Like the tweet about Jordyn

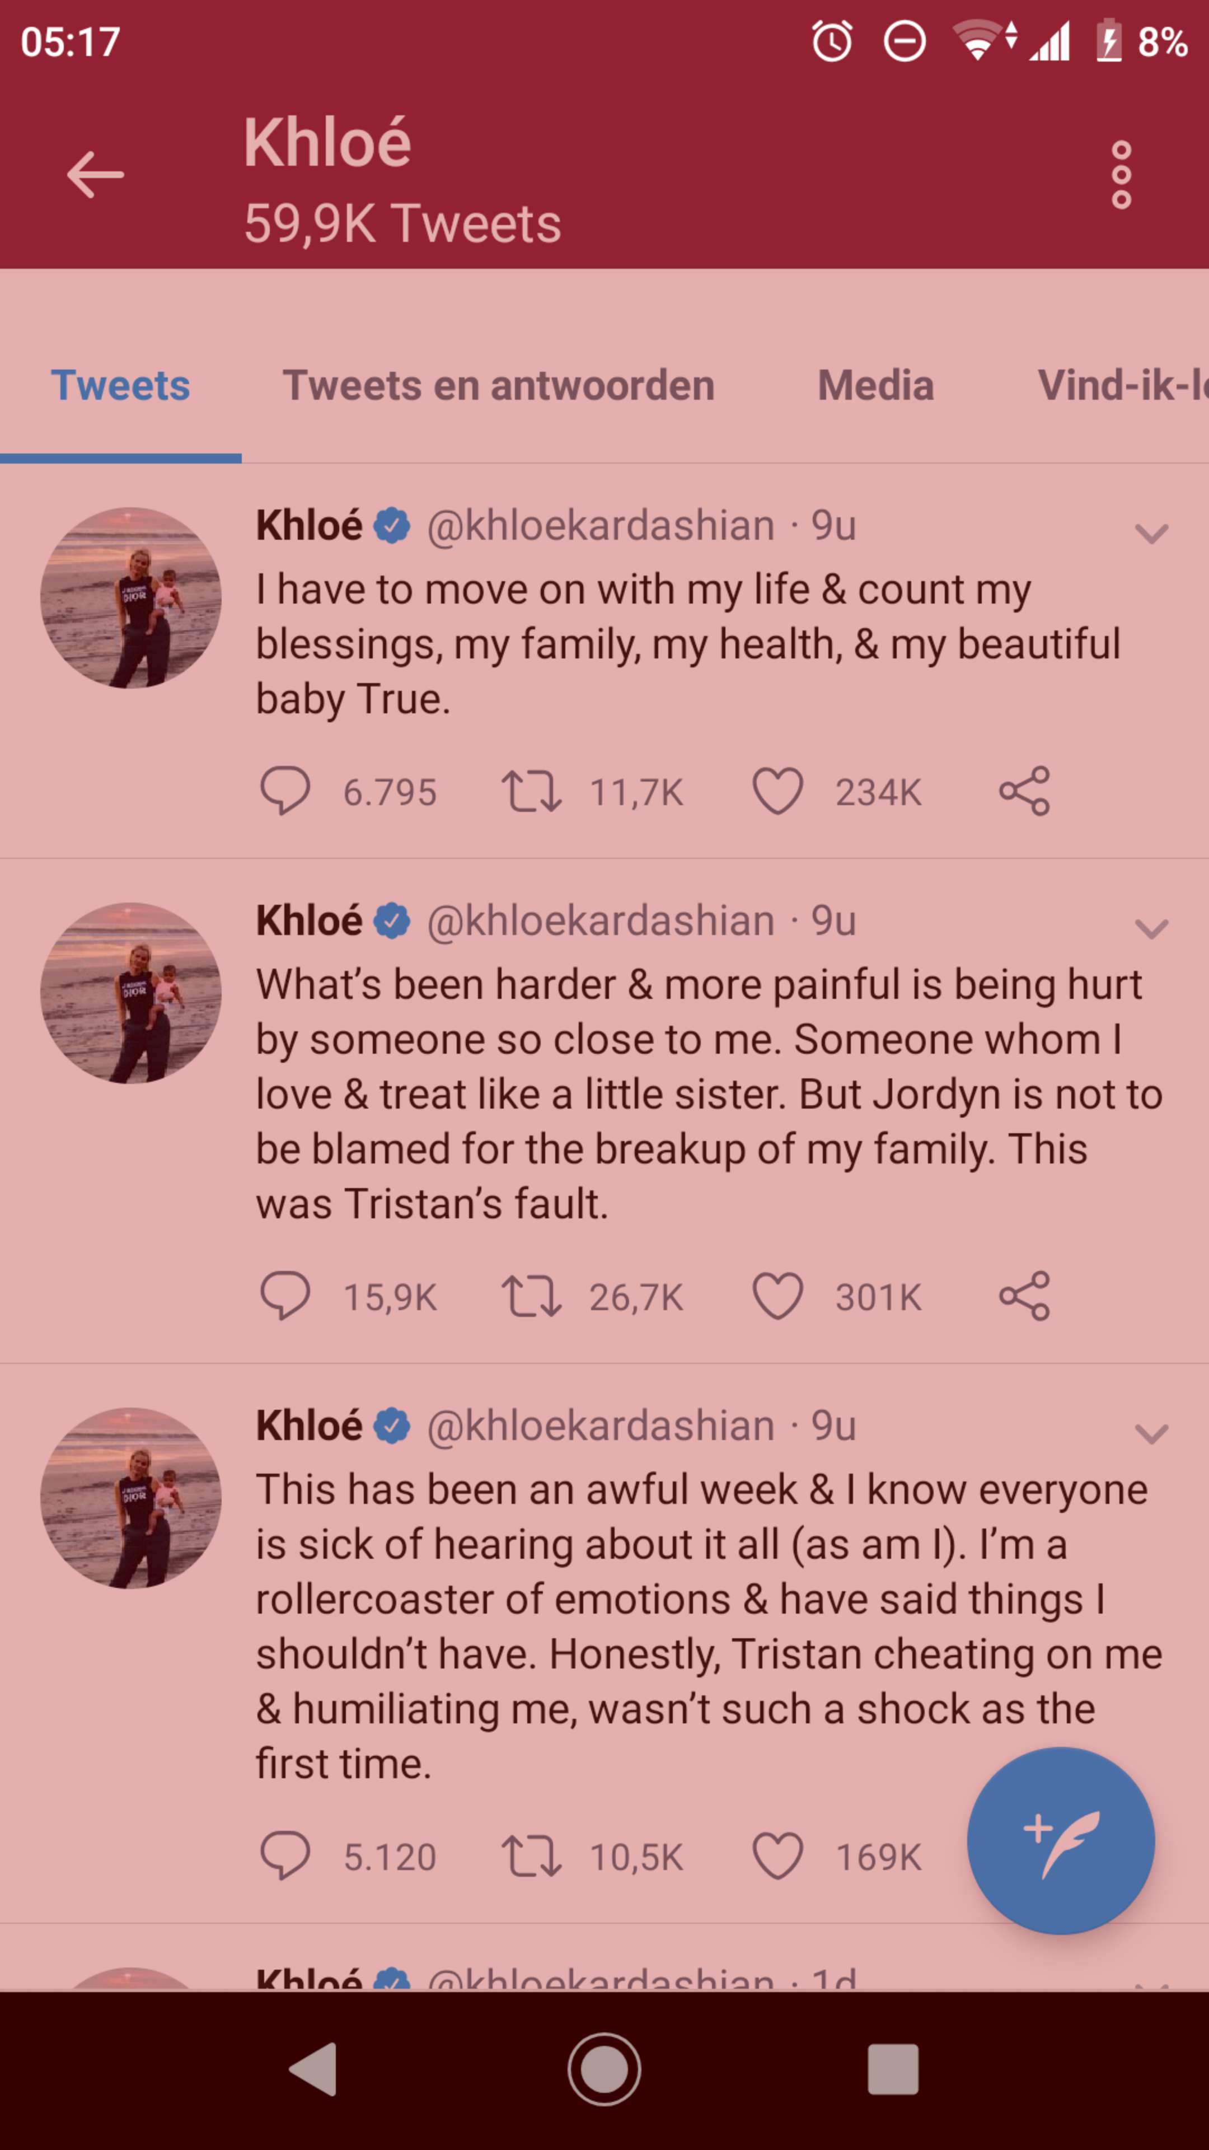click(777, 1296)
